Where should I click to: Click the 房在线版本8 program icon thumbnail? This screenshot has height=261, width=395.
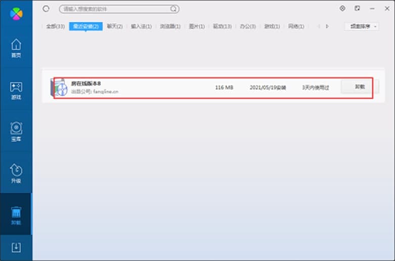pos(59,88)
